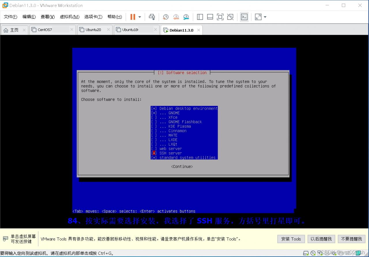Click the send Ctrl+Alt+Del icon
This screenshot has height=257, width=369.
tap(152, 17)
